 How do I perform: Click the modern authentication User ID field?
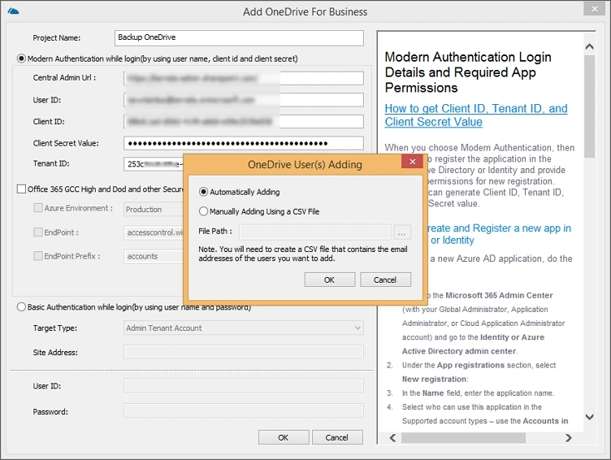[x=244, y=100]
